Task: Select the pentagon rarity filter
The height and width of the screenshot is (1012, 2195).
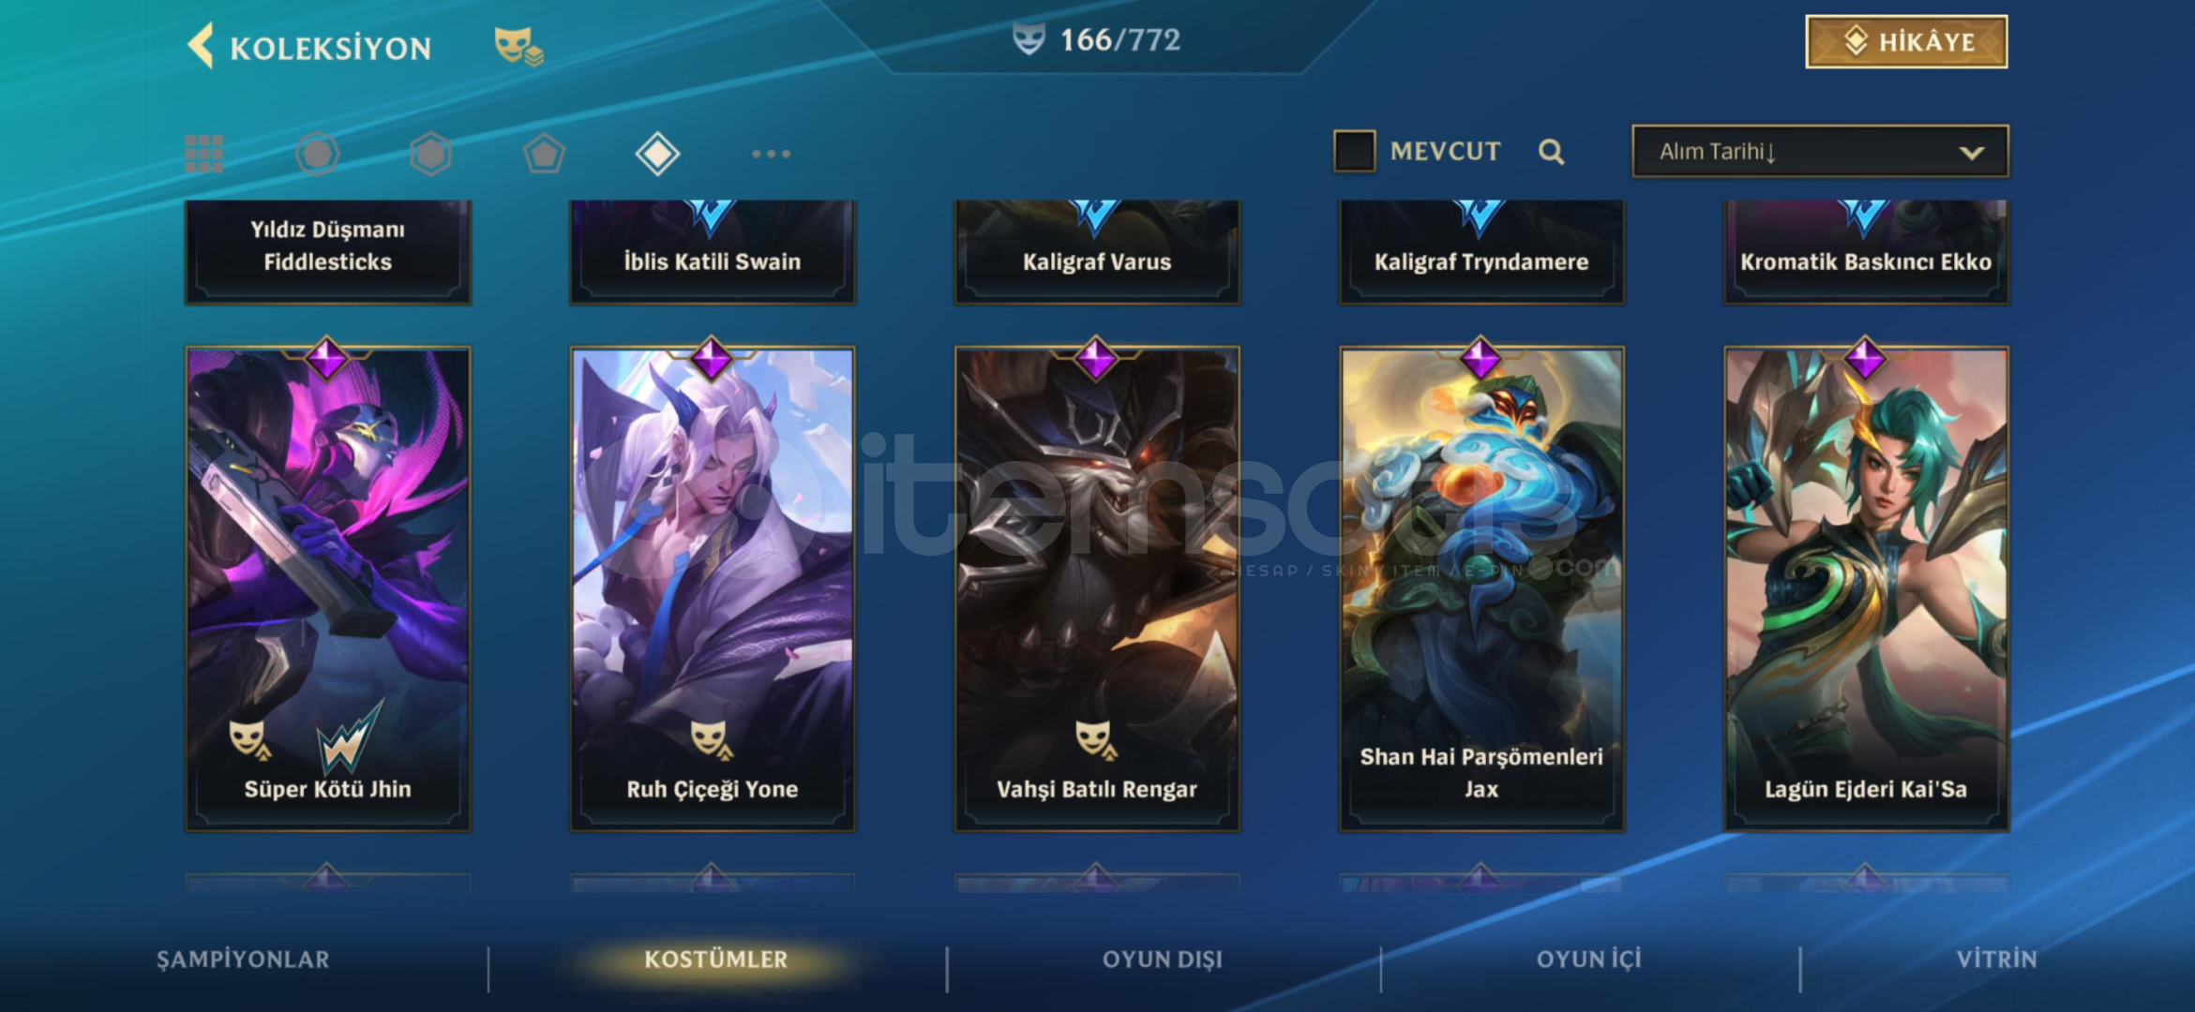Action: pos(544,154)
